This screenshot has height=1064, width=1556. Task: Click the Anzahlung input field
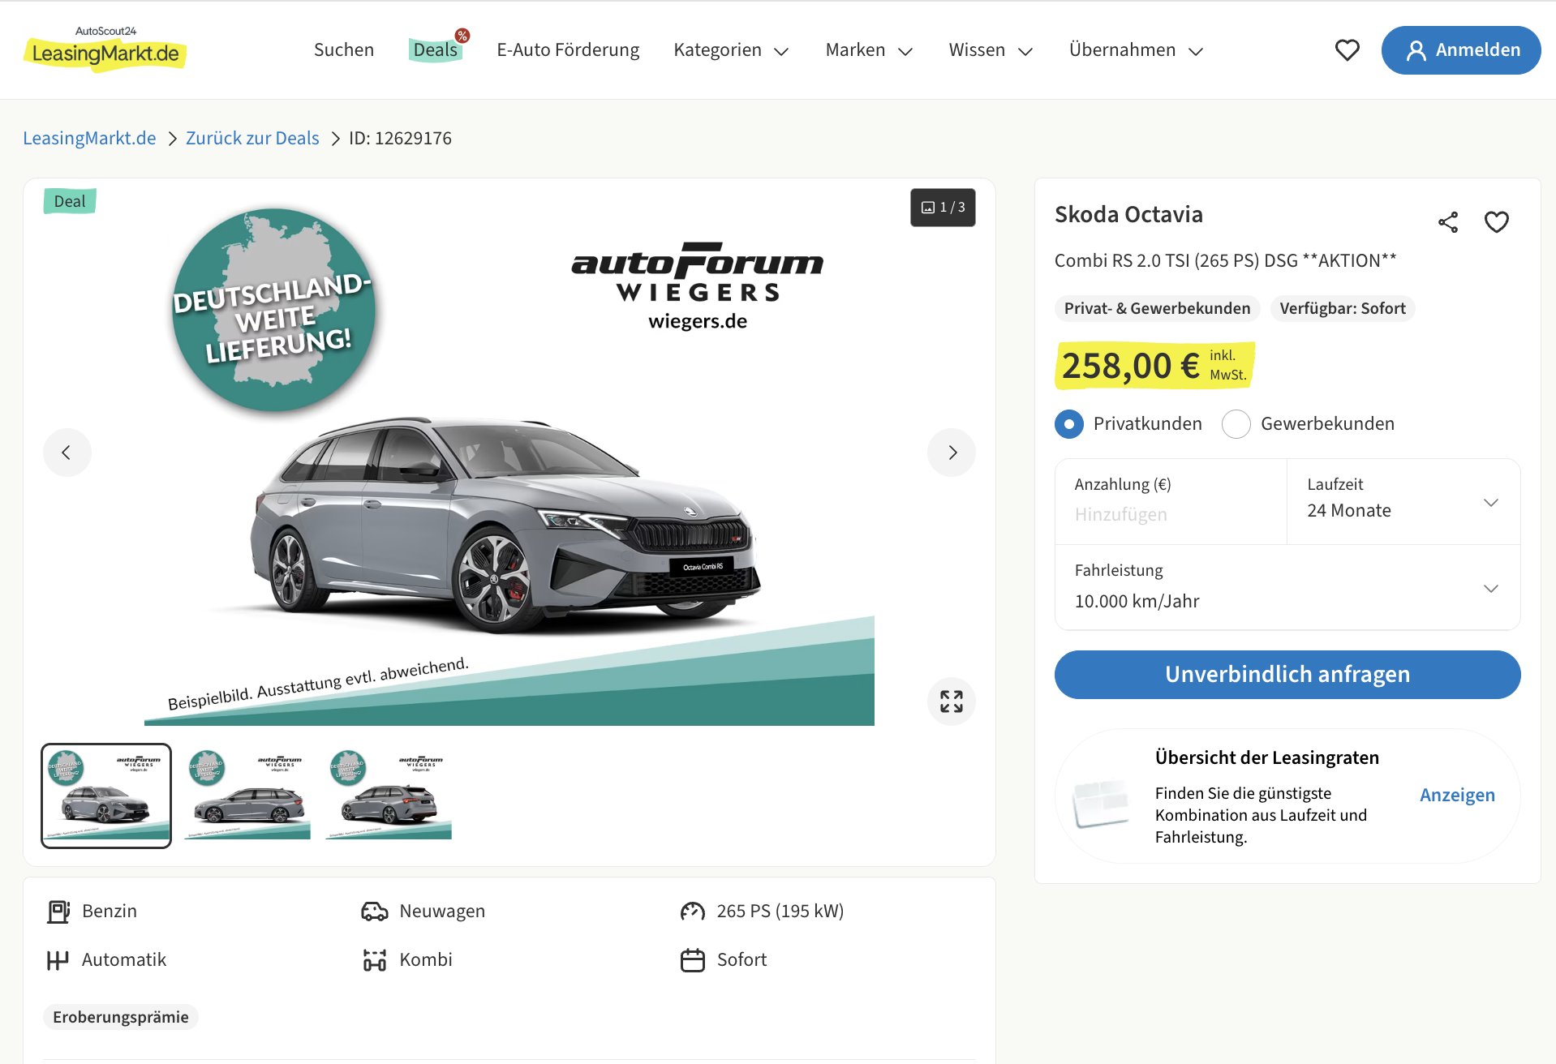1168,514
